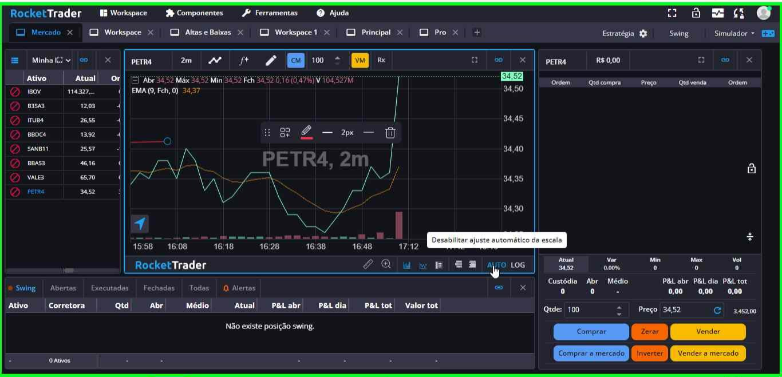This screenshot has width=782, height=377.
Task: Click the padlock icon in top bar
Action: [x=696, y=13]
